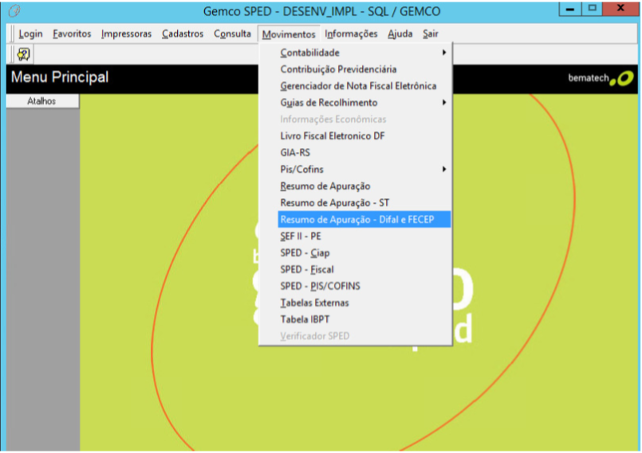Select Tabelas Externas
Screen dimensions: 642x453
[355, 303]
